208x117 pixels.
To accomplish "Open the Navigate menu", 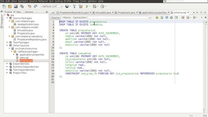I will pos(23,1).
